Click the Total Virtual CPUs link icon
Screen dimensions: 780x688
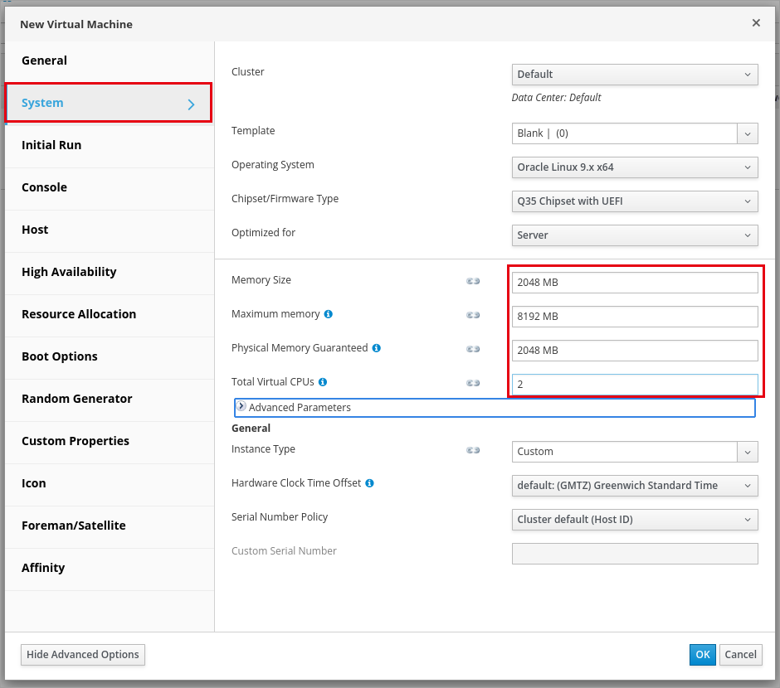[473, 383]
